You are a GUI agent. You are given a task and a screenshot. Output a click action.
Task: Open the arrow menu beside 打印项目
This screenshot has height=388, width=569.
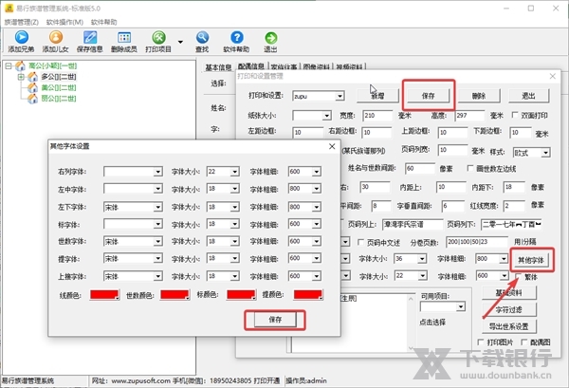click(x=180, y=42)
